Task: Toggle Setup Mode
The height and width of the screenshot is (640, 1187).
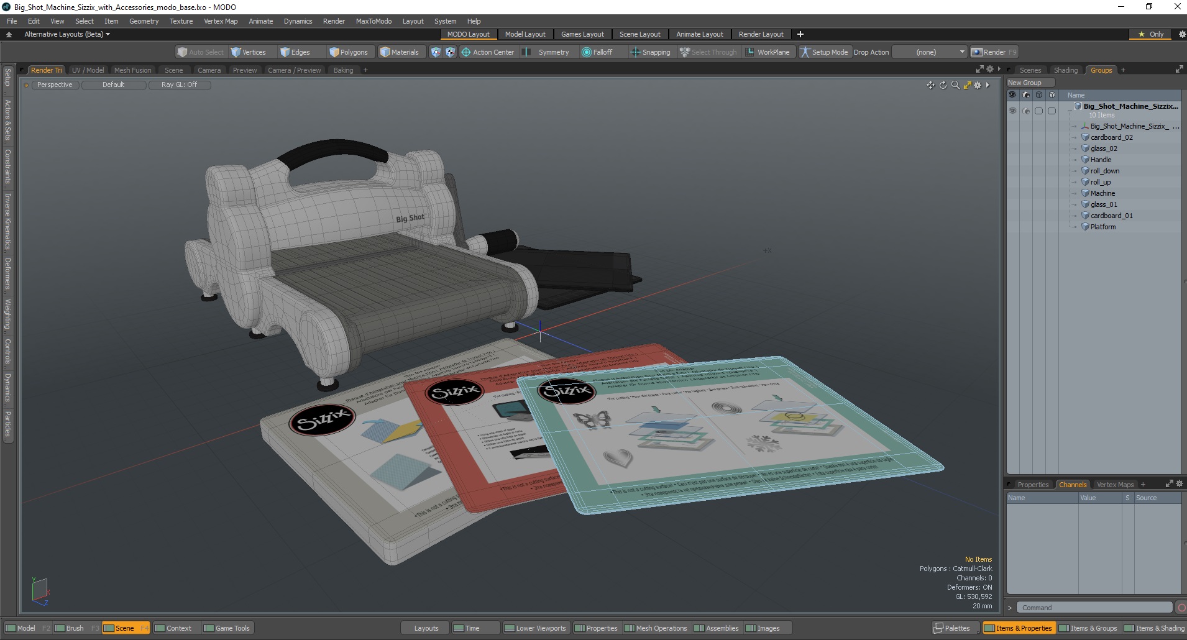Action: click(824, 52)
